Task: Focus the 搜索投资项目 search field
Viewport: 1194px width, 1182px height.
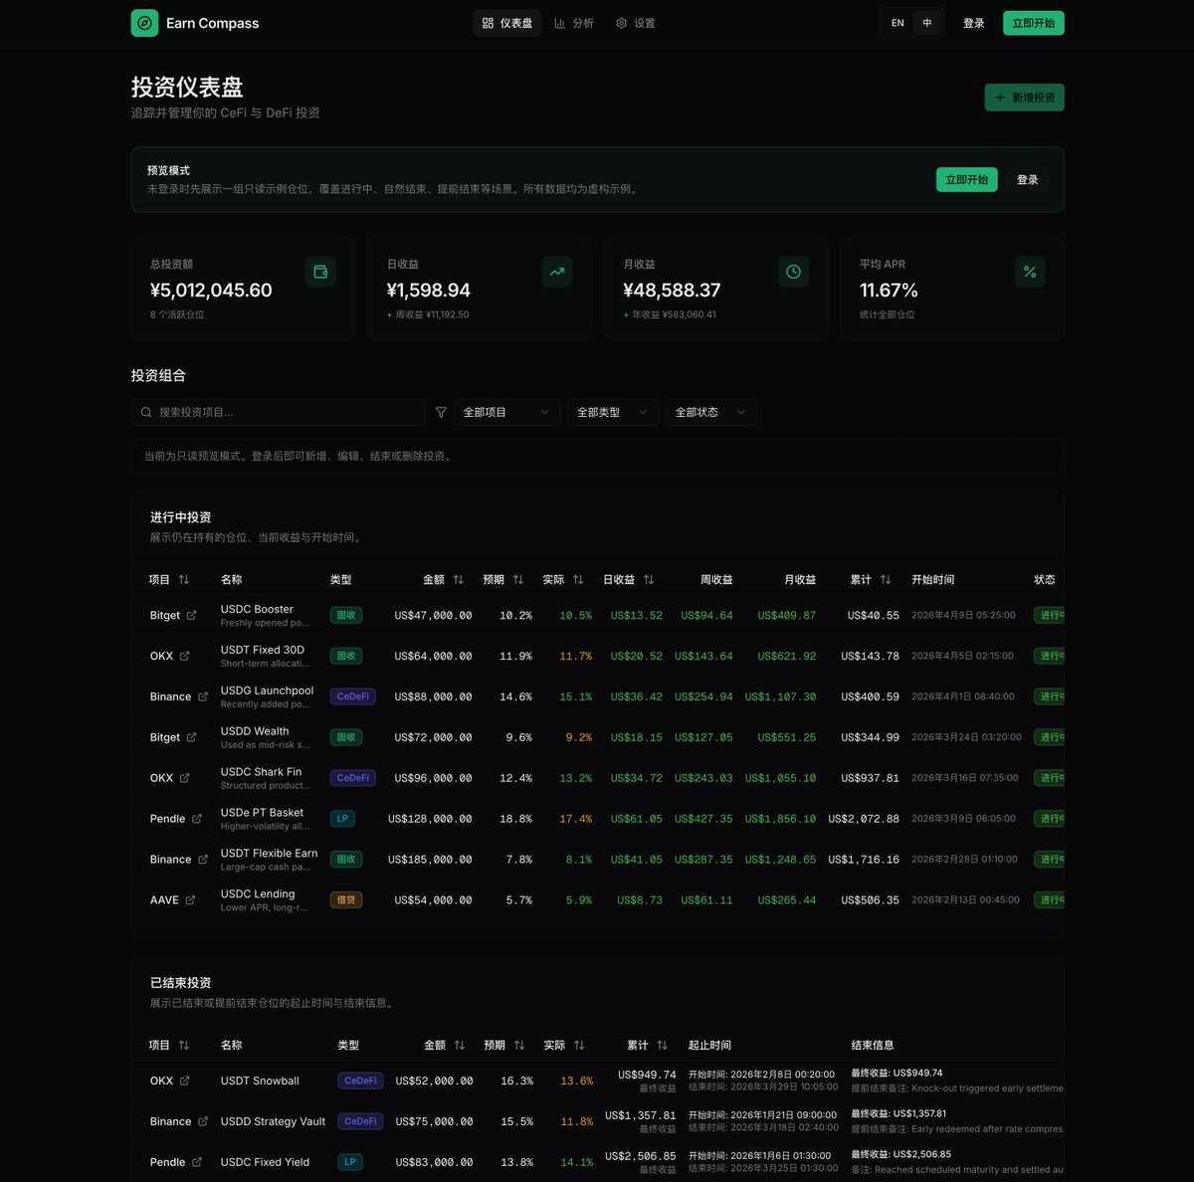Action: point(279,412)
